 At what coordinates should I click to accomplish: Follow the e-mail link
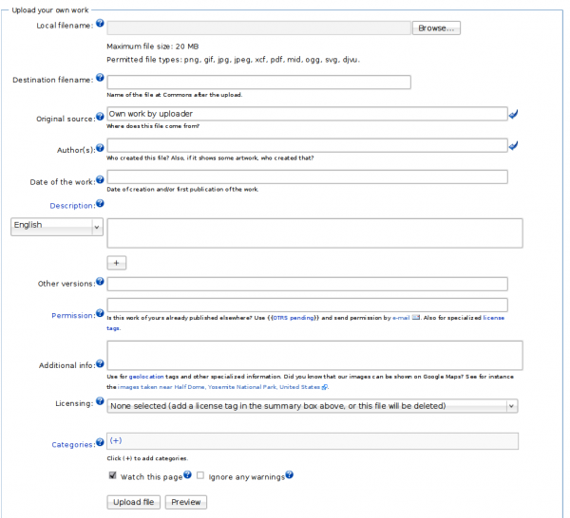[401, 318]
